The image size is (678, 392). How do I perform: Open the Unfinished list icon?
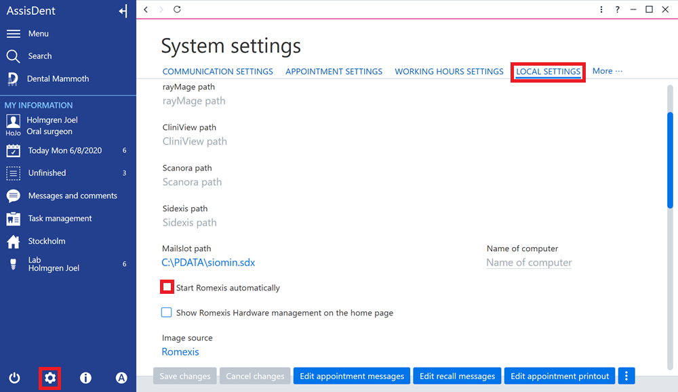(13, 173)
